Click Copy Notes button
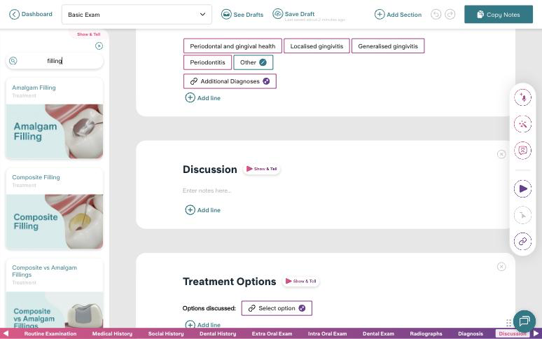This screenshot has height=339, width=542. (498, 15)
